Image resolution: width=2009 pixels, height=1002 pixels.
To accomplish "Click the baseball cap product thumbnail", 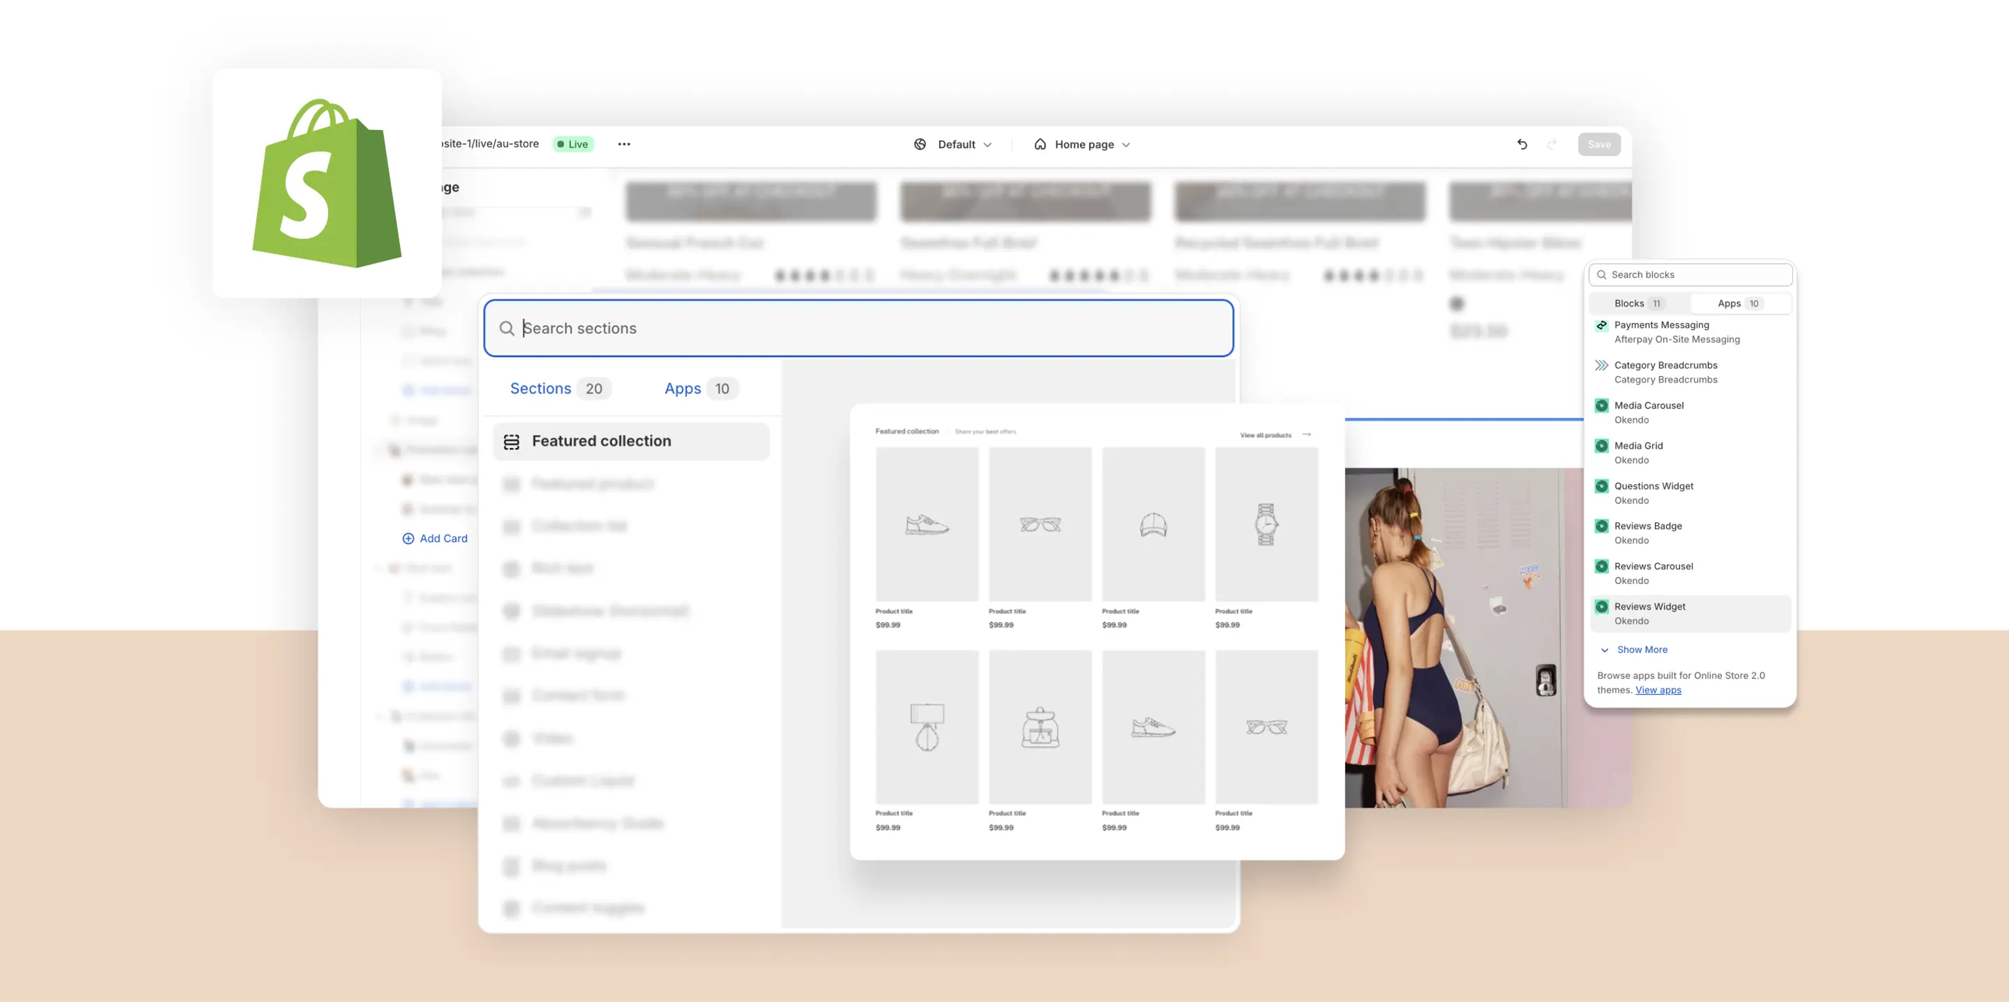I will pos(1153,524).
